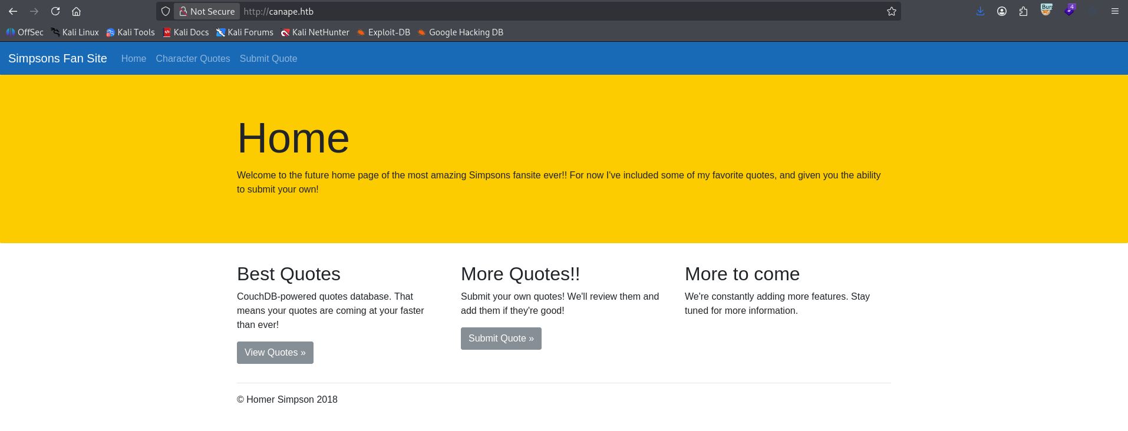The width and height of the screenshot is (1128, 431).
Task: Click the 'We're constantly adding more features' paragraph
Action: pos(777,303)
